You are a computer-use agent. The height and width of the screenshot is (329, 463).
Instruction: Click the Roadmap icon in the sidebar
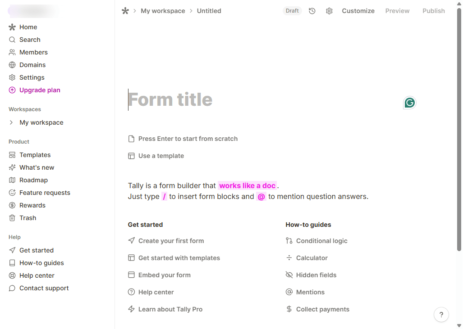coord(12,180)
